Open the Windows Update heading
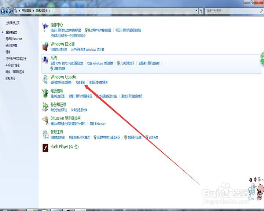The height and width of the screenshot is (211, 264). pos(63,77)
